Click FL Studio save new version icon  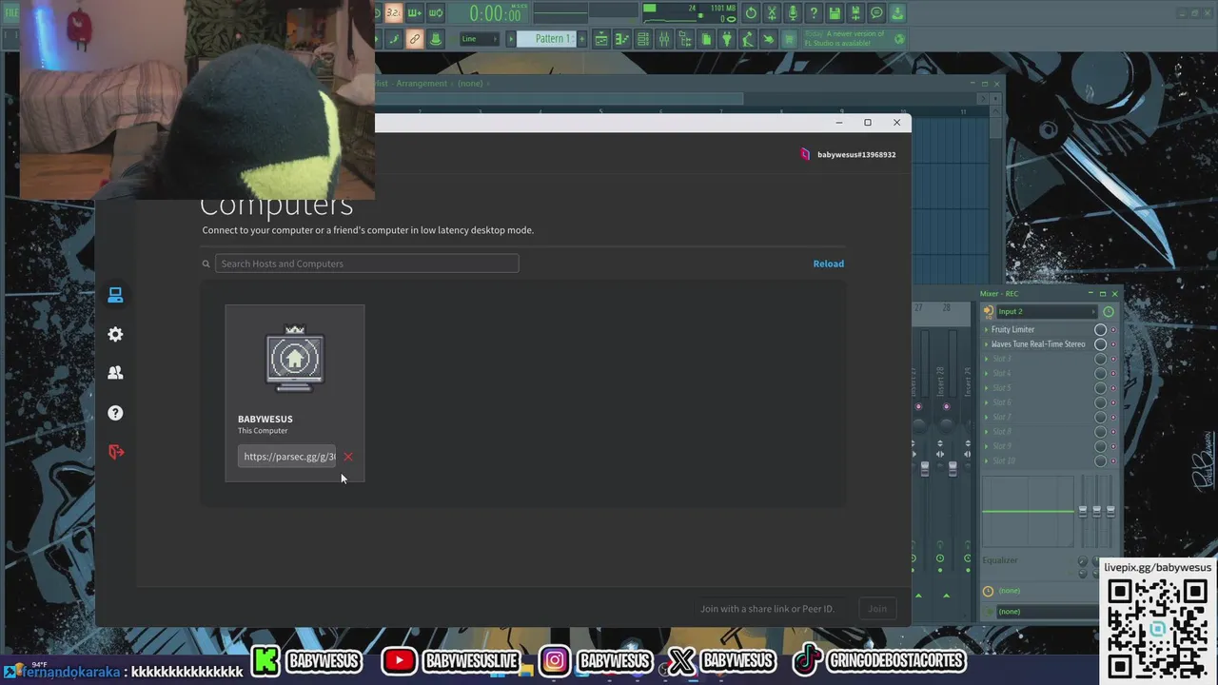pos(855,13)
